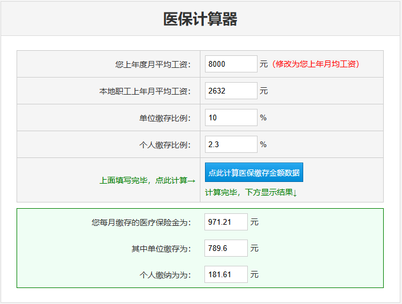
Task: Click the 其中单位缴存为 label
Action: (160, 249)
